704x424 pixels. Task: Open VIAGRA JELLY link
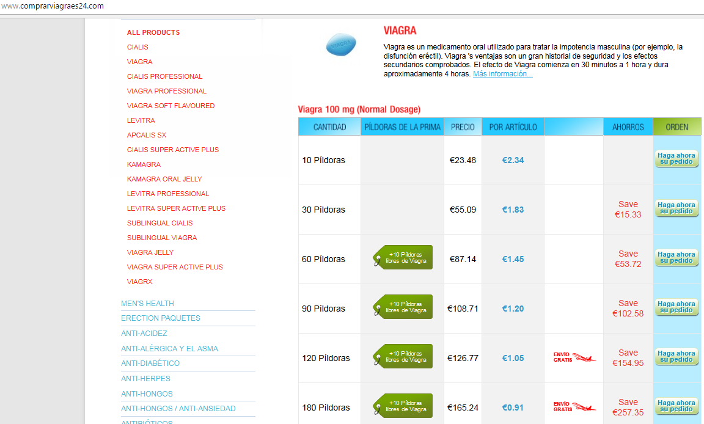(x=150, y=252)
